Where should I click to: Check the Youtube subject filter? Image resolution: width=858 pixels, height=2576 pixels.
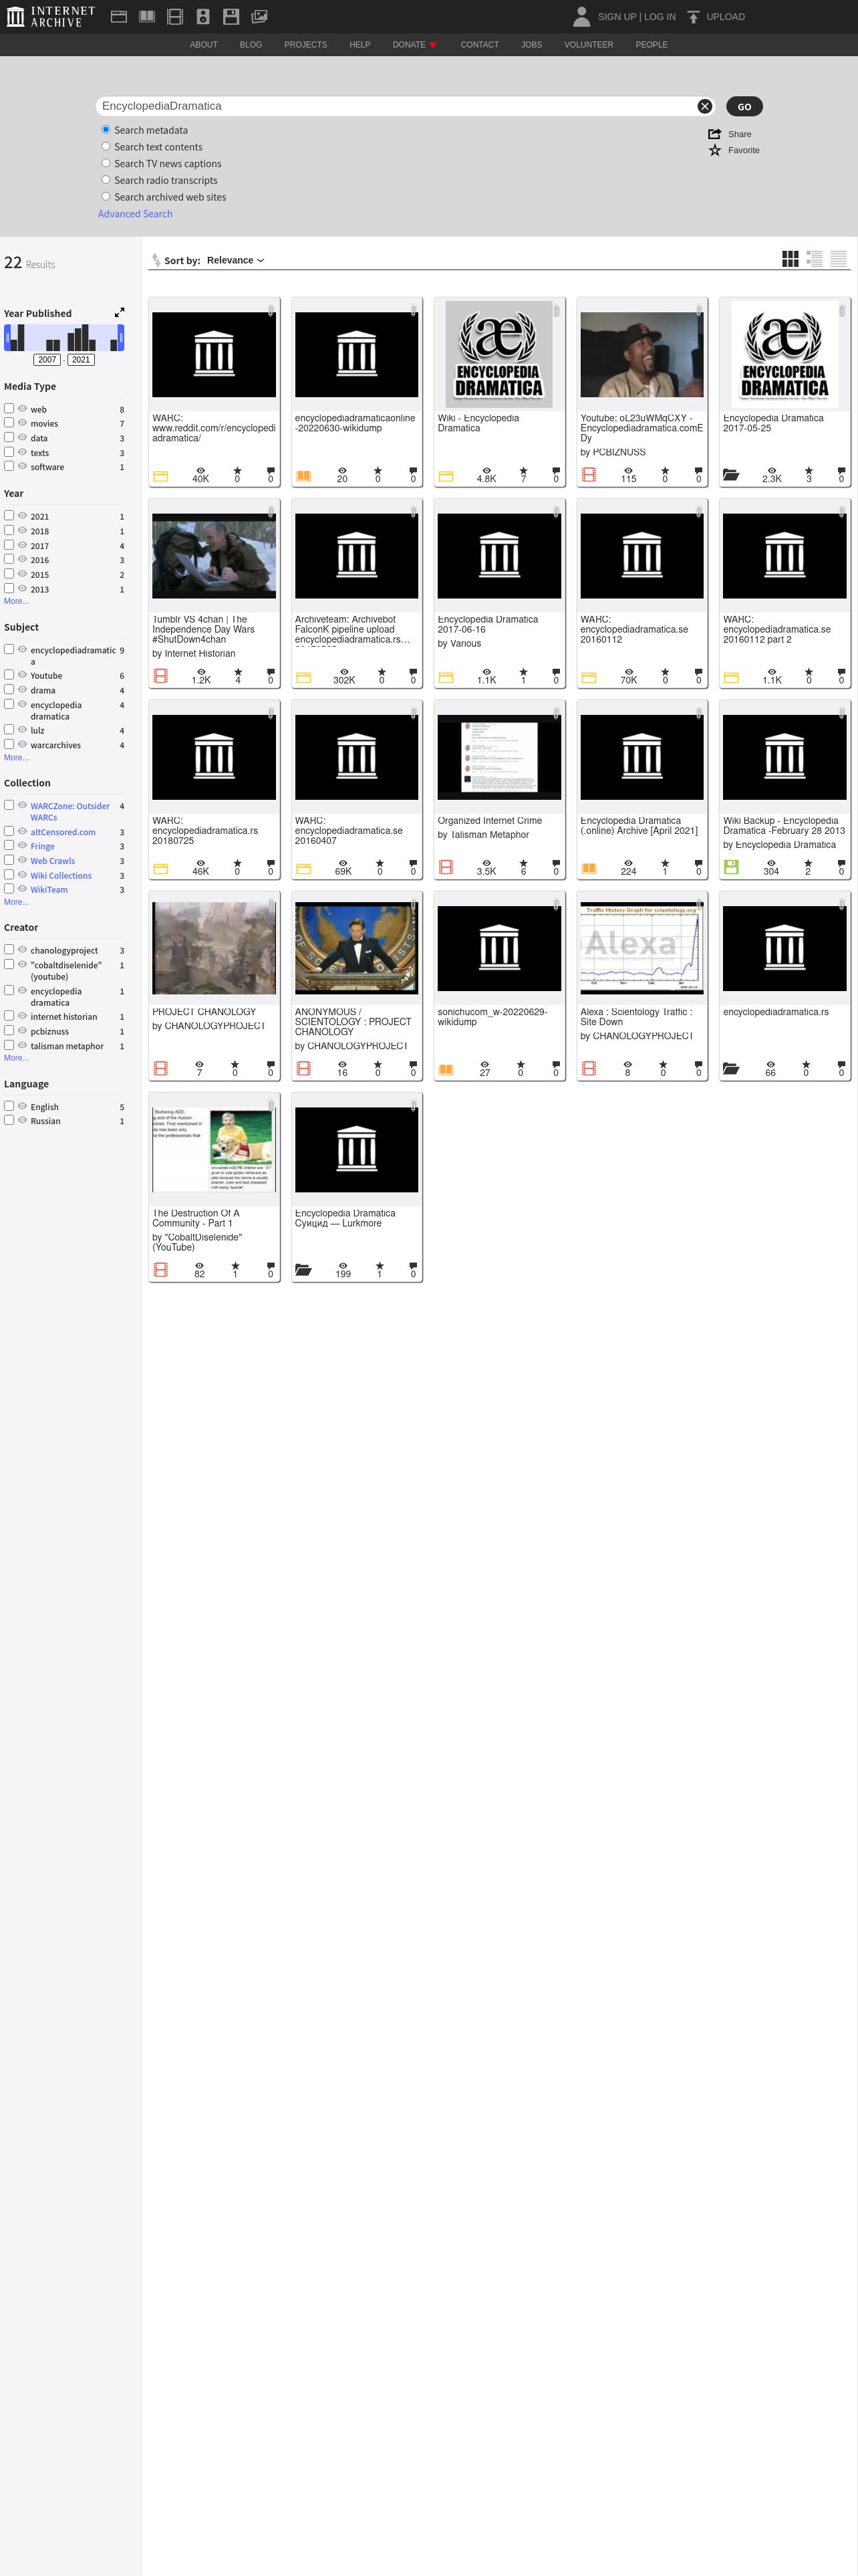click(x=9, y=675)
